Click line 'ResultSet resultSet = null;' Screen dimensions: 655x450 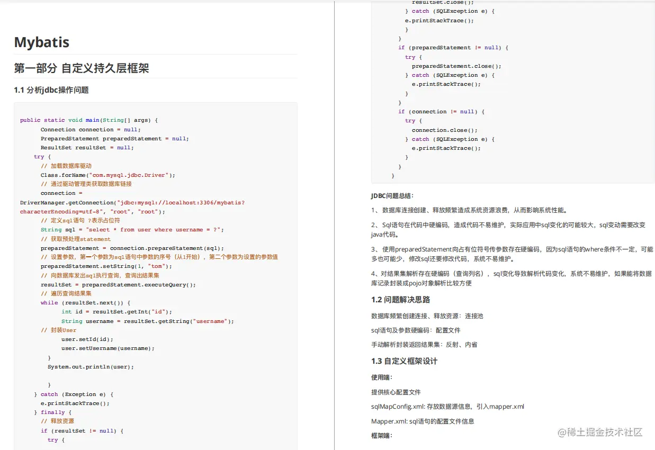87,148
